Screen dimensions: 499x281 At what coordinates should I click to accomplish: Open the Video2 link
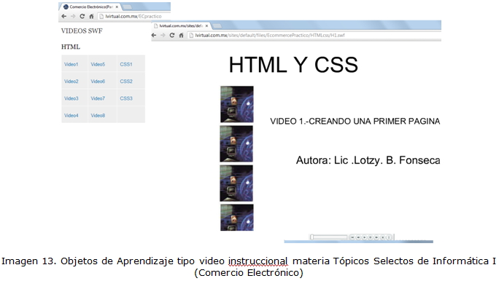pos(71,82)
